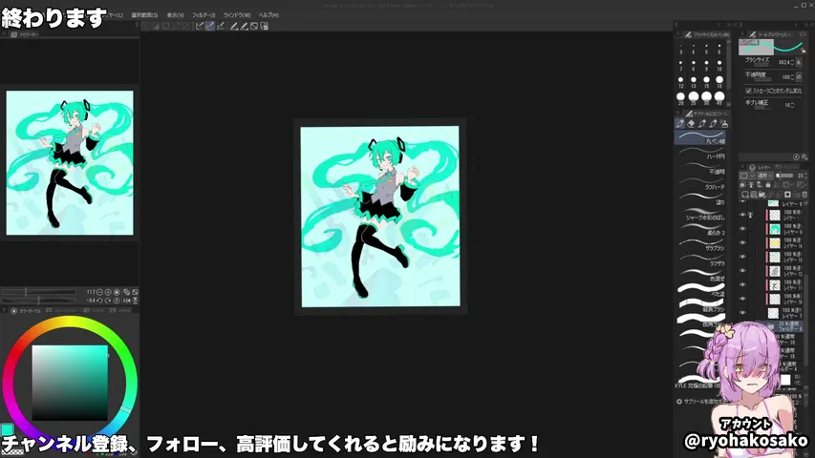Pick brush size preset 10

tap(719, 65)
